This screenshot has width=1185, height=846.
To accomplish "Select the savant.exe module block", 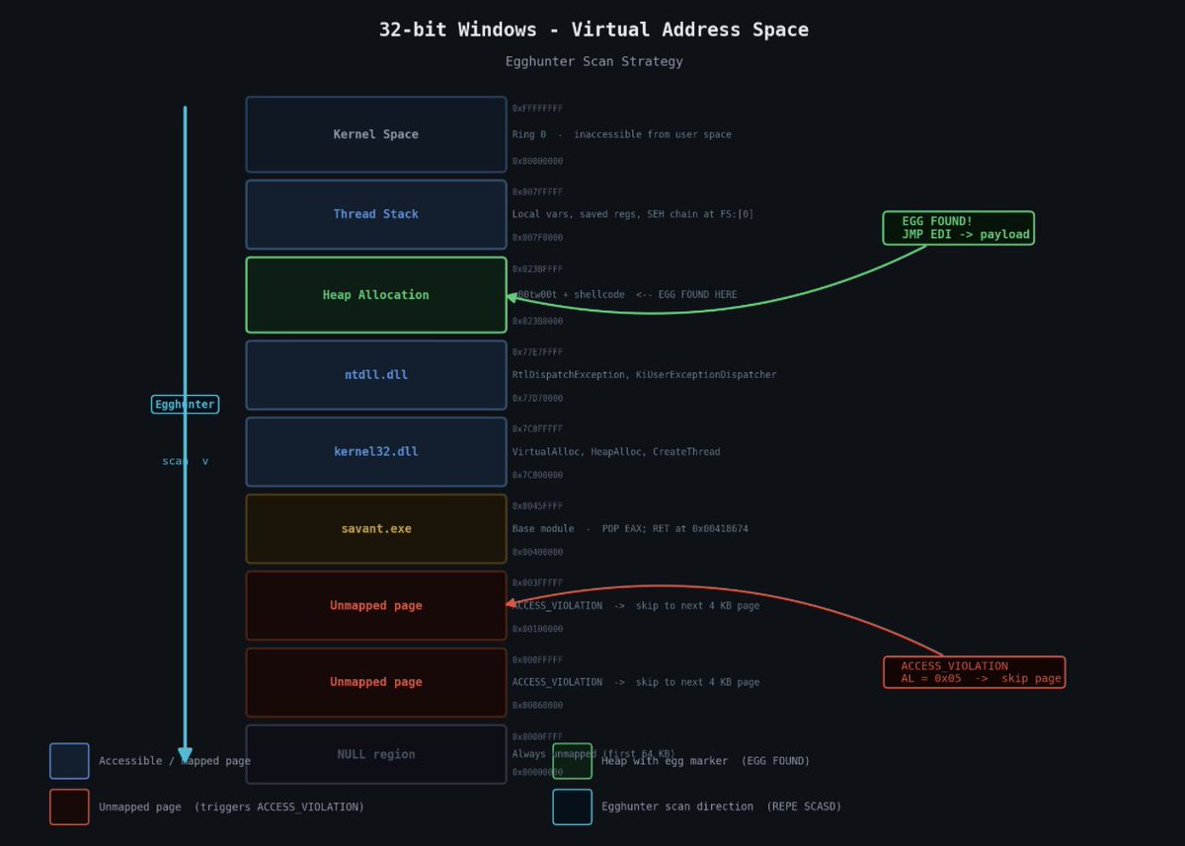I will [x=376, y=529].
